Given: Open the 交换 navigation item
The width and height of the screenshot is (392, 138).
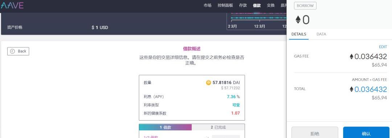Looking at the screenshot, I should click(271, 5).
